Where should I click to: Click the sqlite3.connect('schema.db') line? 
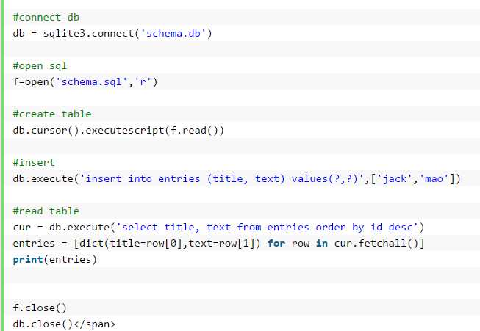(x=112, y=33)
